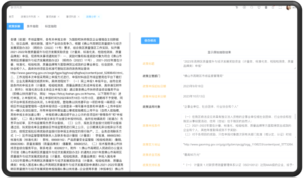Click the 政策标题 label
This screenshot has height=178, width=304.
click(149, 64)
